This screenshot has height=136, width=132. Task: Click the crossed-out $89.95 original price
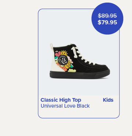(107, 16)
